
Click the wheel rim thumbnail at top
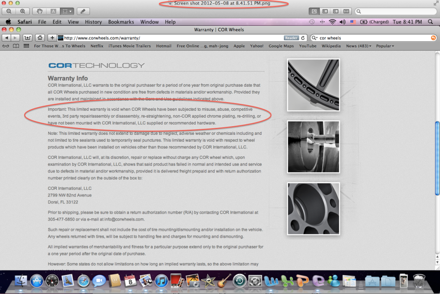[x=314, y=85]
